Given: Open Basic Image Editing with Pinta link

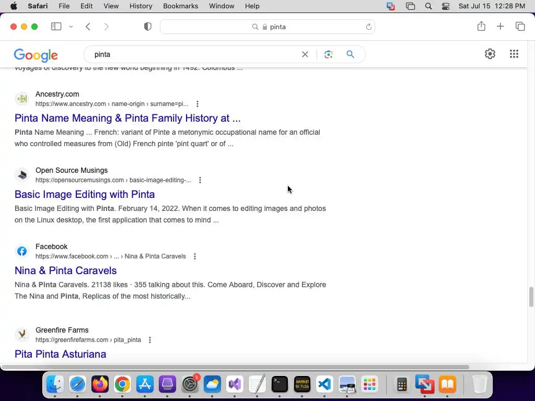Looking at the screenshot, I should pyautogui.click(x=85, y=194).
